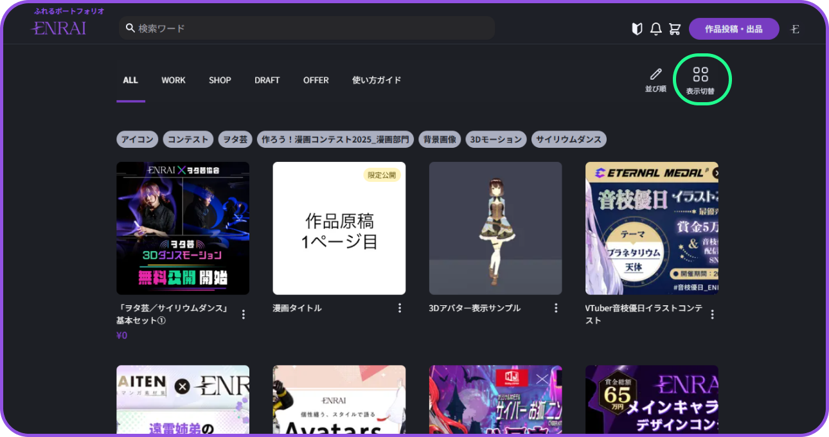Click the 3Dアバター表示サンプル title
Image resolution: width=829 pixels, height=437 pixels.
tap(475, 308)
